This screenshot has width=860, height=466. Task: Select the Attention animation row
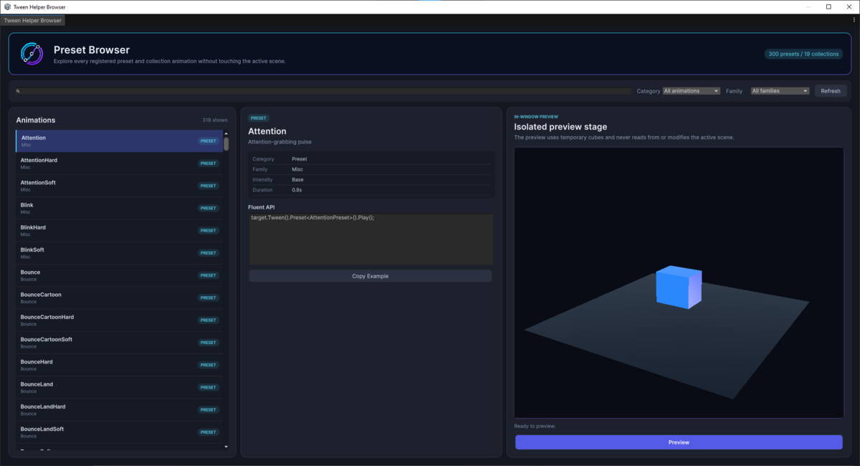click(x=119, y=141)
